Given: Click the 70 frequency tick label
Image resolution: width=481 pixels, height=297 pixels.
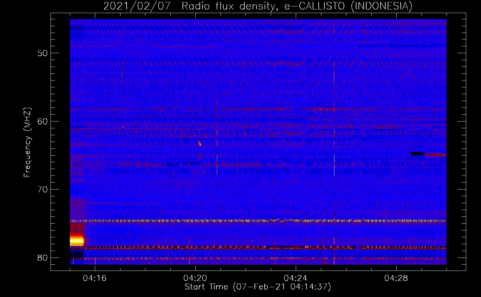Looking at the screenshot, I should (x=43, y=189).
